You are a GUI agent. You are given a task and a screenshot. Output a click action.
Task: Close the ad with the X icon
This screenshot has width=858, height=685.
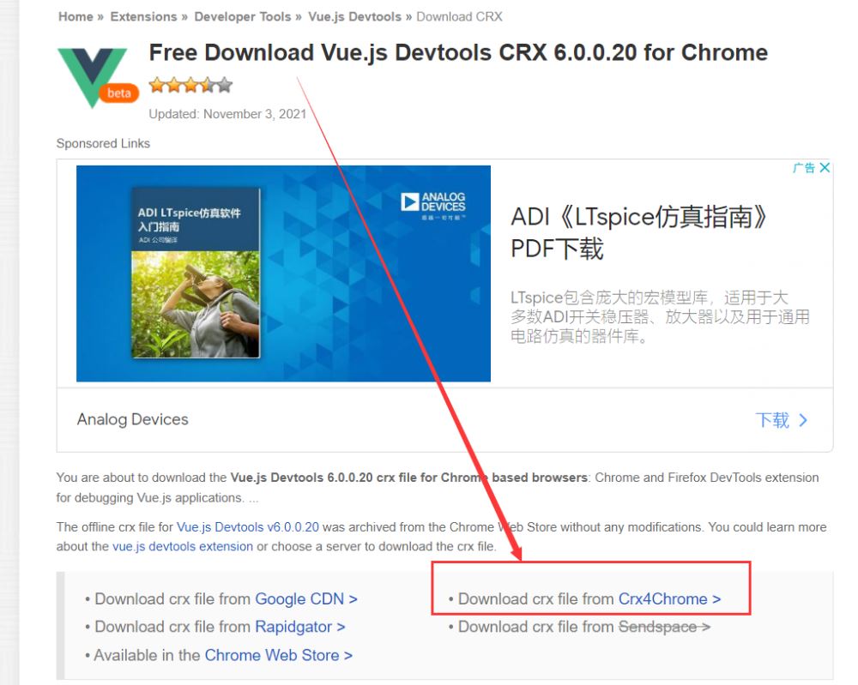[x=825, y=167]
